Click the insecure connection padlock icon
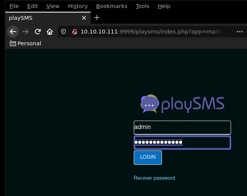Screen dimensions: 247x196 point(74,32)
